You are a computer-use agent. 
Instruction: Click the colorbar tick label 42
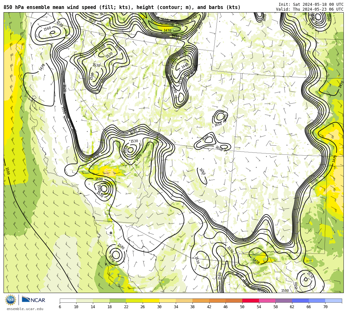[209, 307]
